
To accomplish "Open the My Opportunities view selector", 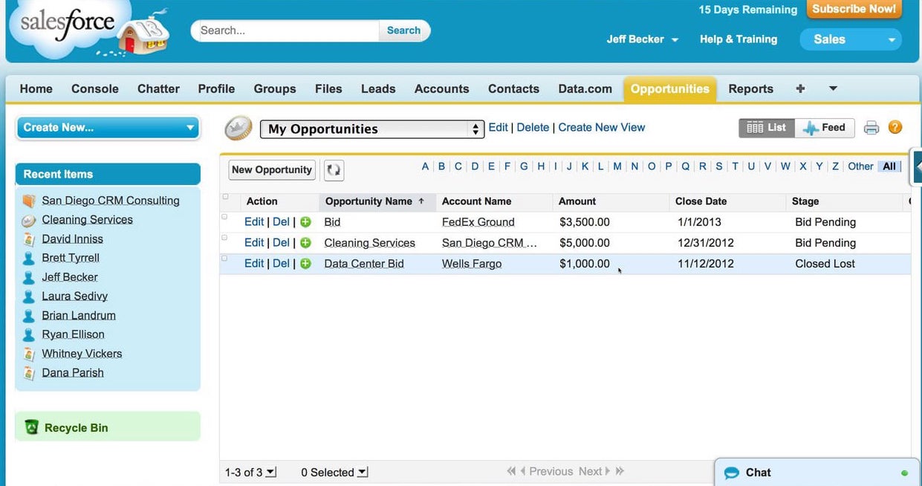I will (372, 129).
